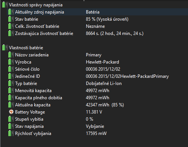Screen dimensions: 188x147
Task: Click the Vlastnosti správy napájania header icon
Action: click(5, 5)
